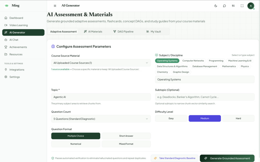This screenshot has width=260, height=162.
Task: Switch to the AI Materials tab
Action: pos(93,32)
